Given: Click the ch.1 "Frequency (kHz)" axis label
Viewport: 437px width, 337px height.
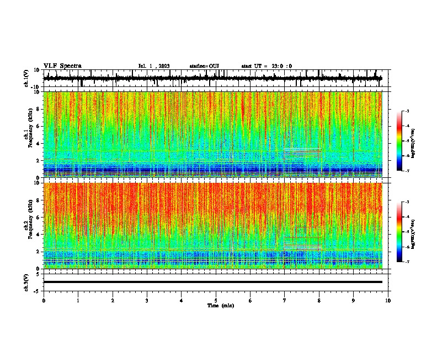Looking at the screenshot, I should 30,128.
